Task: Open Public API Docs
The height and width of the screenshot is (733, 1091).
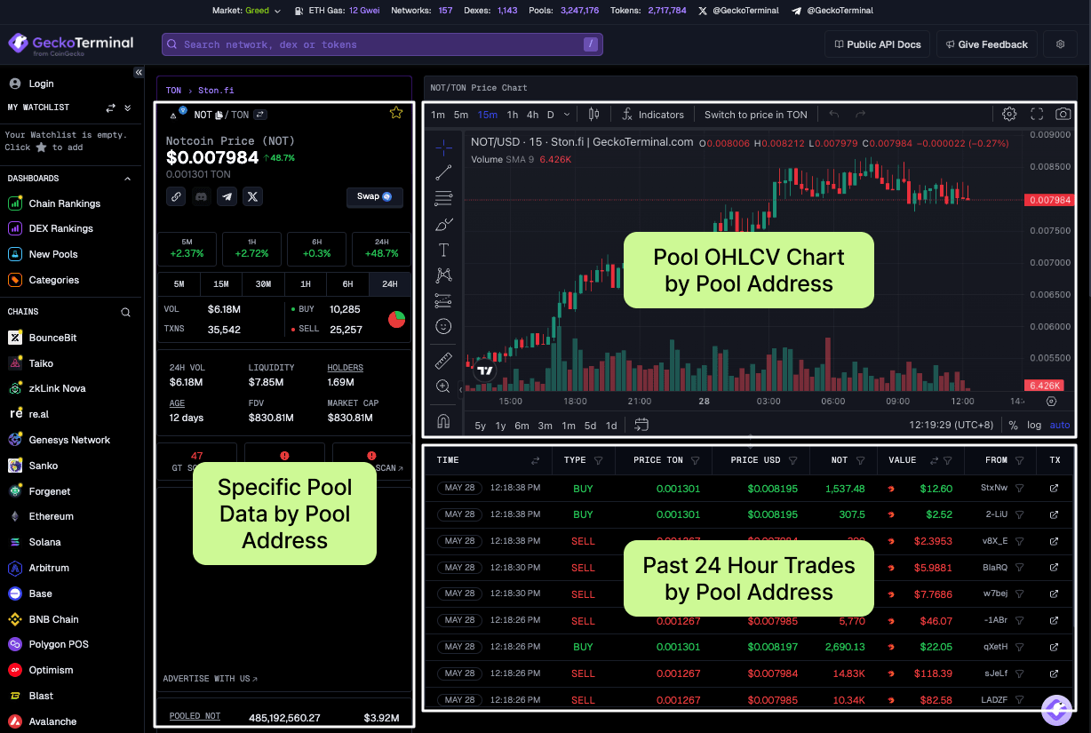Action: coord(878,44)
